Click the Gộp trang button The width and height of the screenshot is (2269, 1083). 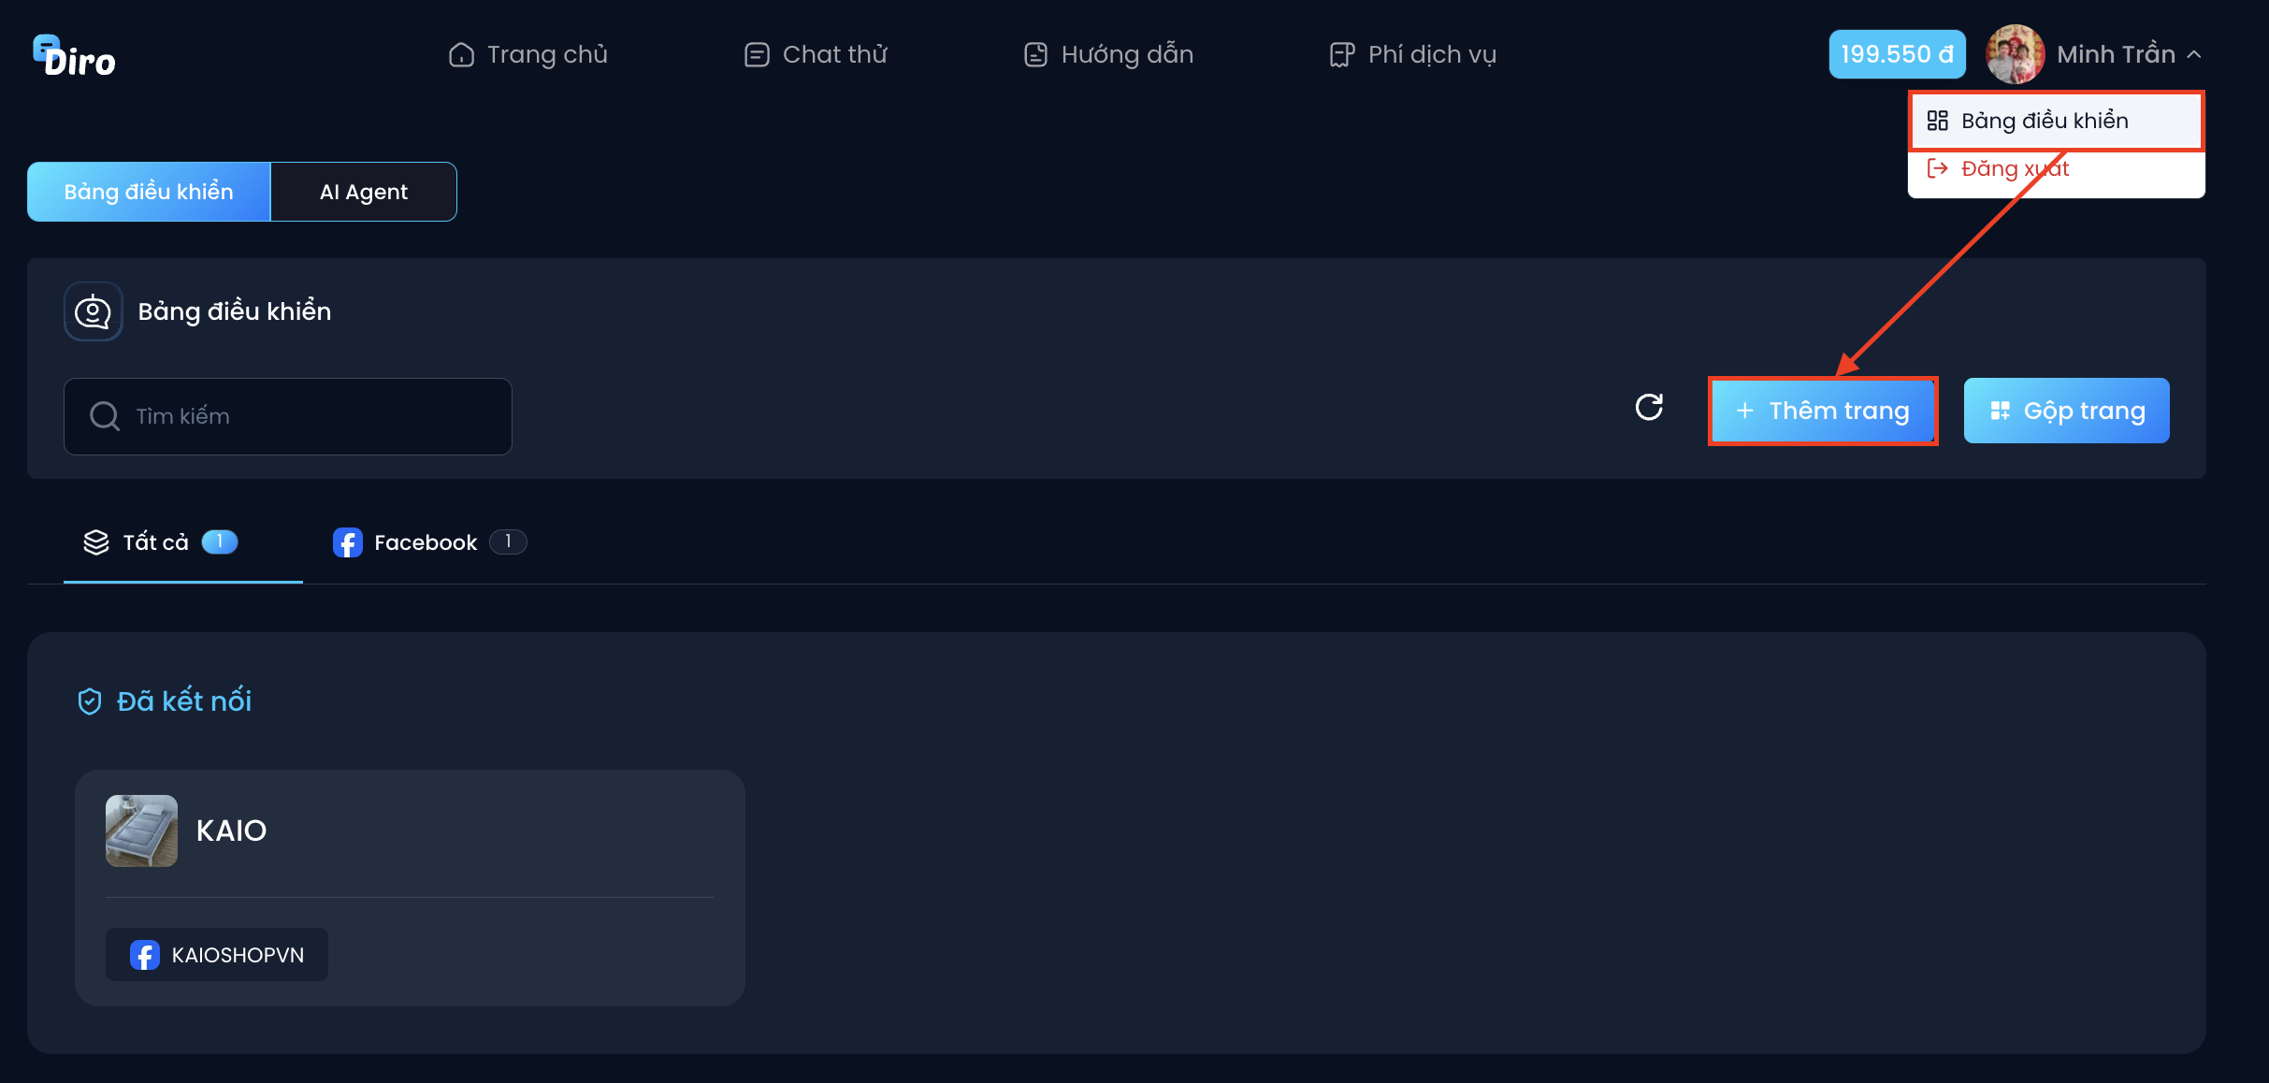(x=2067, y=411)
